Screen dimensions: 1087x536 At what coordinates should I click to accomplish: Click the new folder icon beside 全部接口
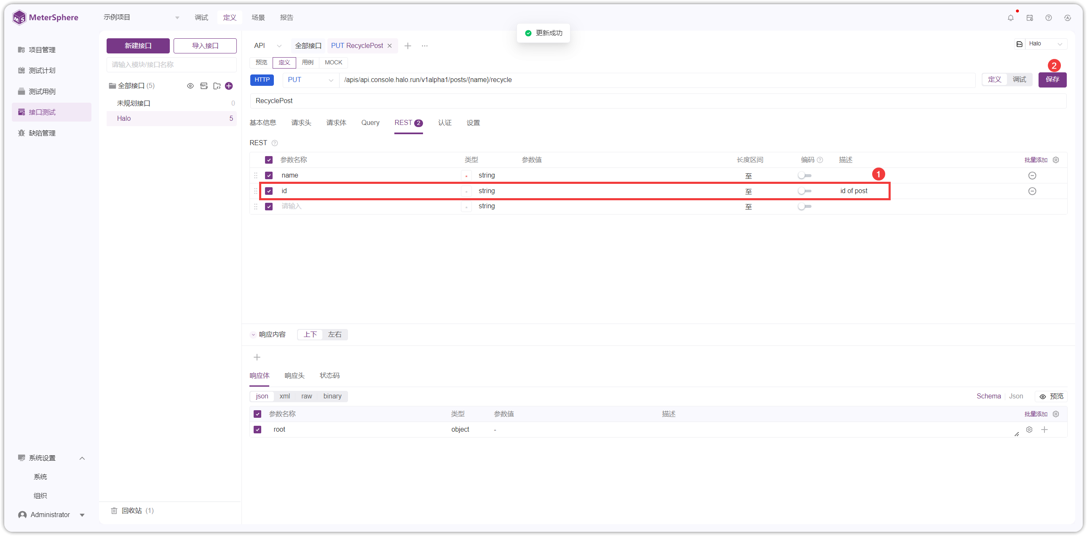pyautogui.click(x=217, y=86)
